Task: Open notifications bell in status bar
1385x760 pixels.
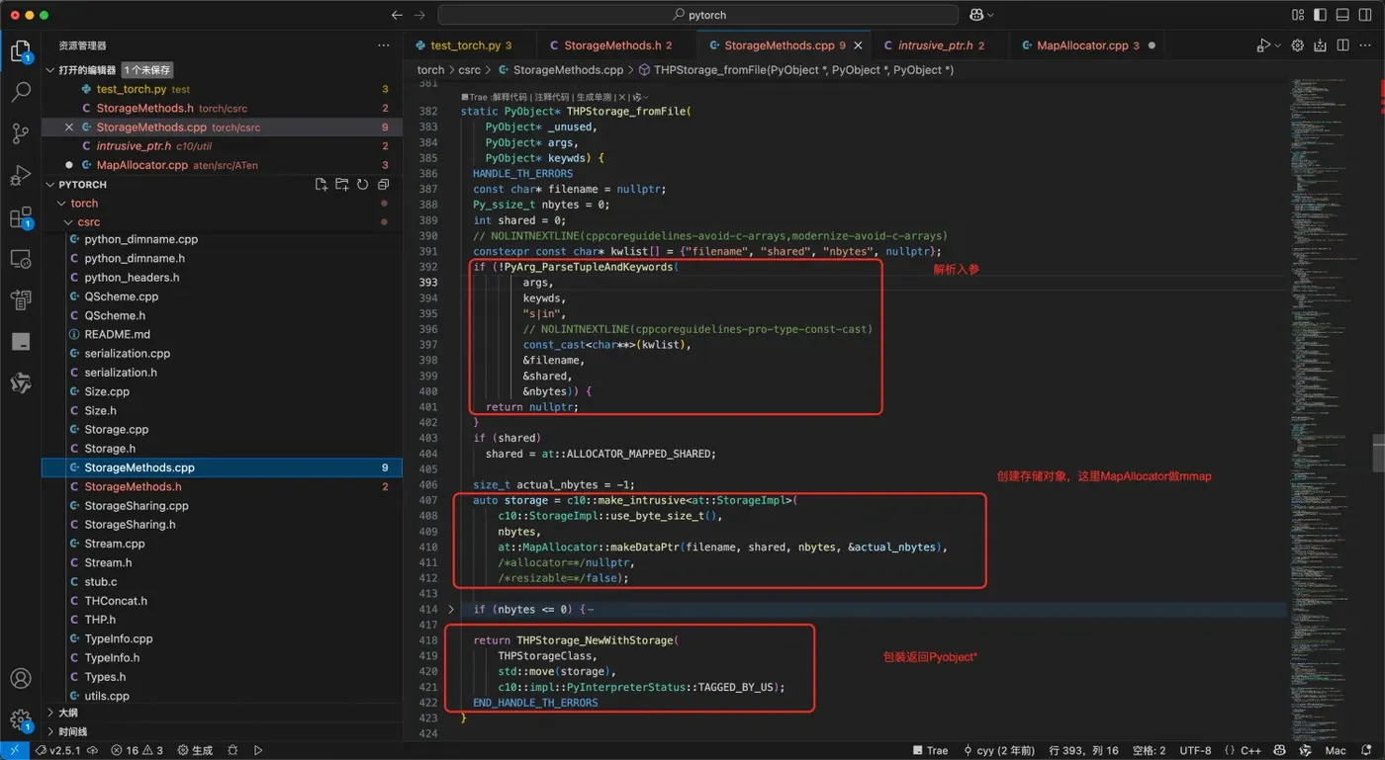Action: coord(1366,750)
